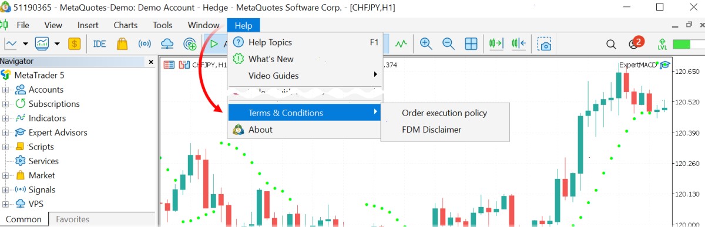The width and height of the screenshot is (705, 227).
Task: Switch to the Favorites tab
Action: click(x=72, y=219)
